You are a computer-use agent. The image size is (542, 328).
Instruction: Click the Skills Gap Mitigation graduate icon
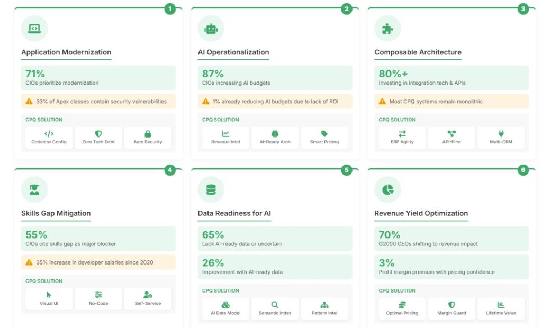coord(34,189)
